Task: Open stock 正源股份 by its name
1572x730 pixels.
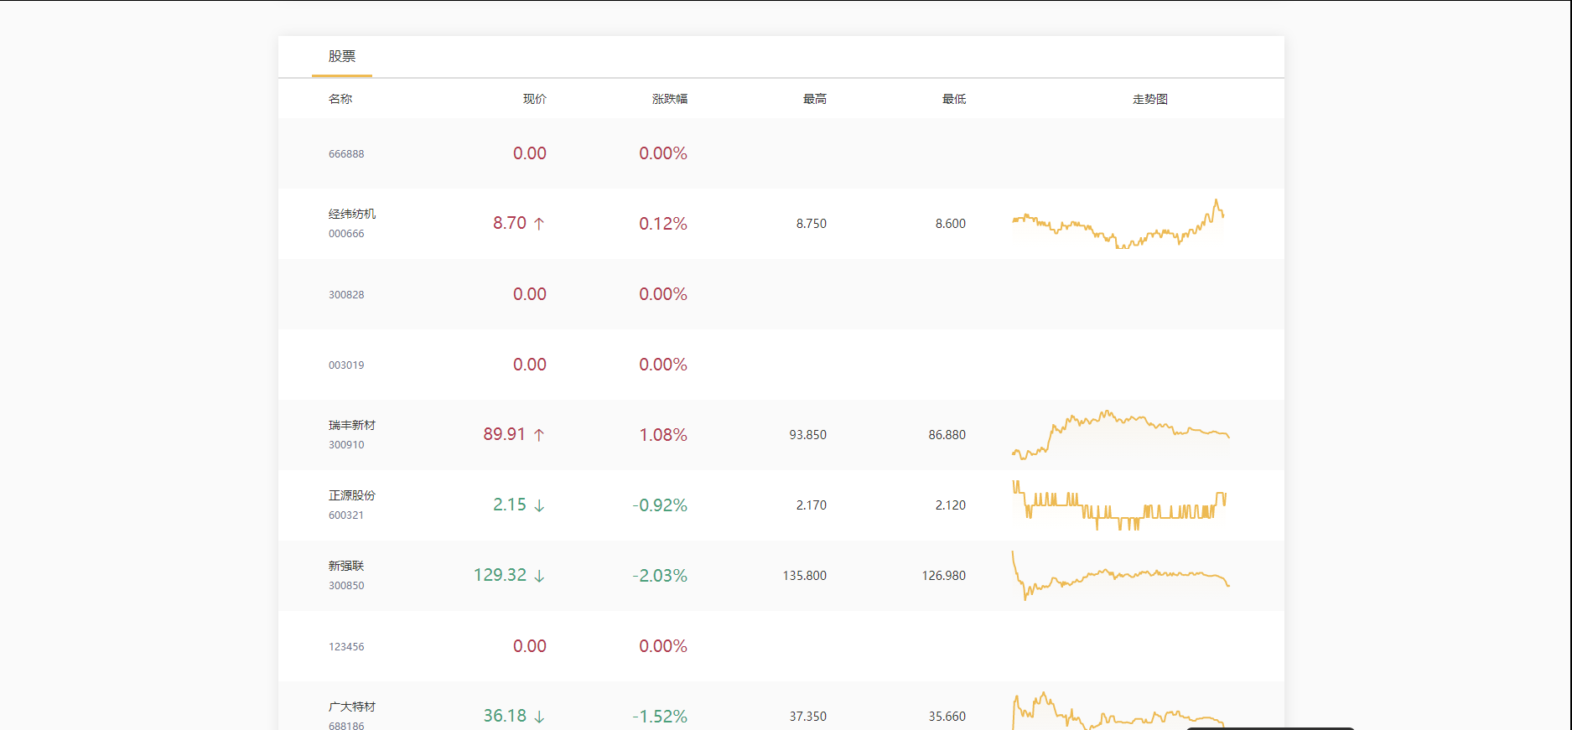Action: click(352, 495)
